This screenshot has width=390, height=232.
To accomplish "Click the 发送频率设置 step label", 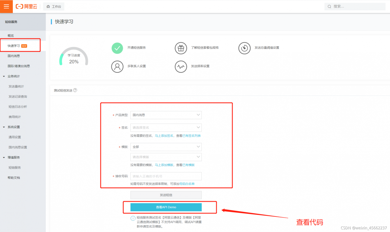I will click(x=200, y=66).
